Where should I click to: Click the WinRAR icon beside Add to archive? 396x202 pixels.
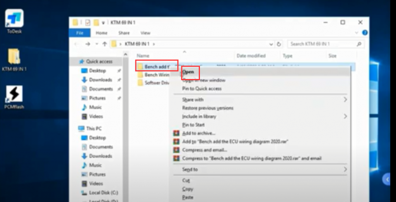click(176, 133)
